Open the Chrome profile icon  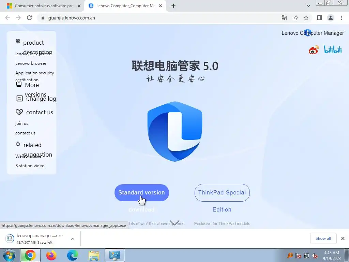331,18
